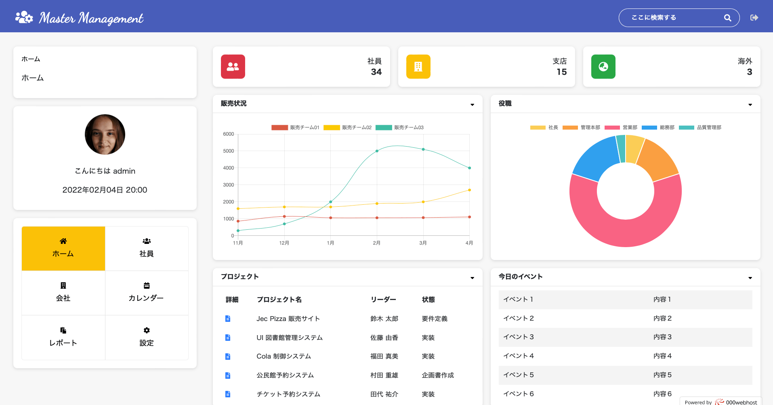Click the green 海外 globe card icon
Screen dimensions: 773x405
[x=603, y=67]
